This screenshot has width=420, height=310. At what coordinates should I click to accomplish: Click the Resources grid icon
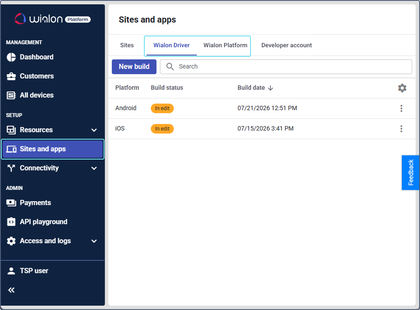pos(11,130)
